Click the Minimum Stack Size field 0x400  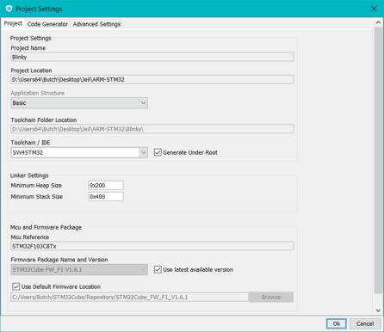[106, 197]
